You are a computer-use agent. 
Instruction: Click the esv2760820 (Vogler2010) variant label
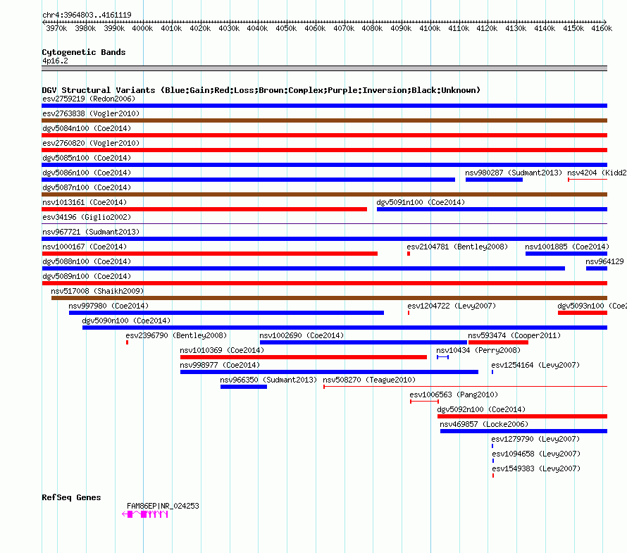tap(91, 143)
